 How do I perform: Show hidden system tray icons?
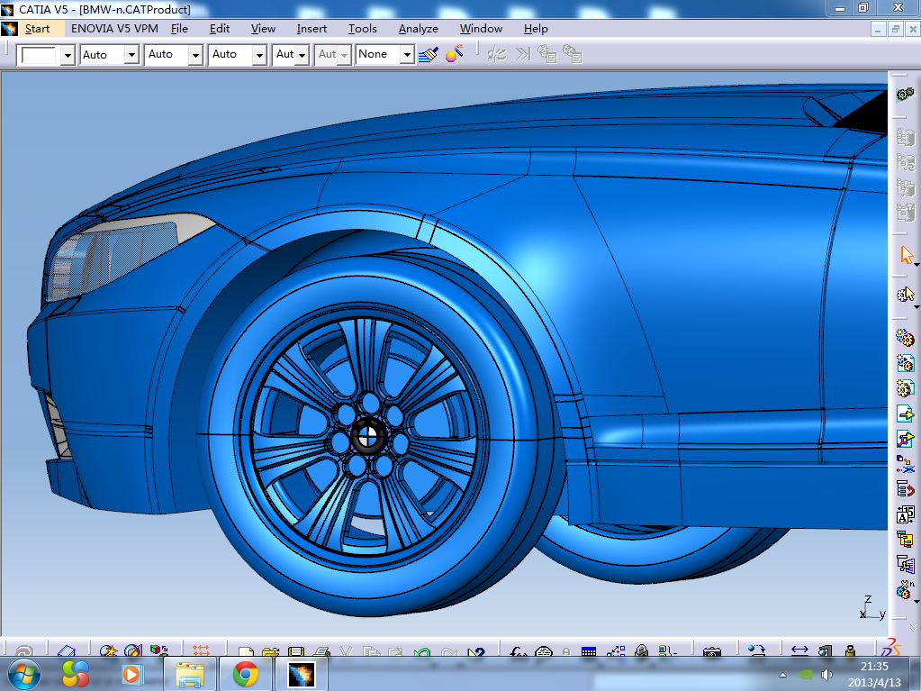tap(782, 675)
